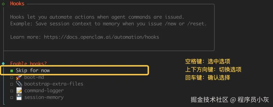This screenshot has width=273, height=107.
Task: Select the Skip for now option text
Action: pos(33,71)
